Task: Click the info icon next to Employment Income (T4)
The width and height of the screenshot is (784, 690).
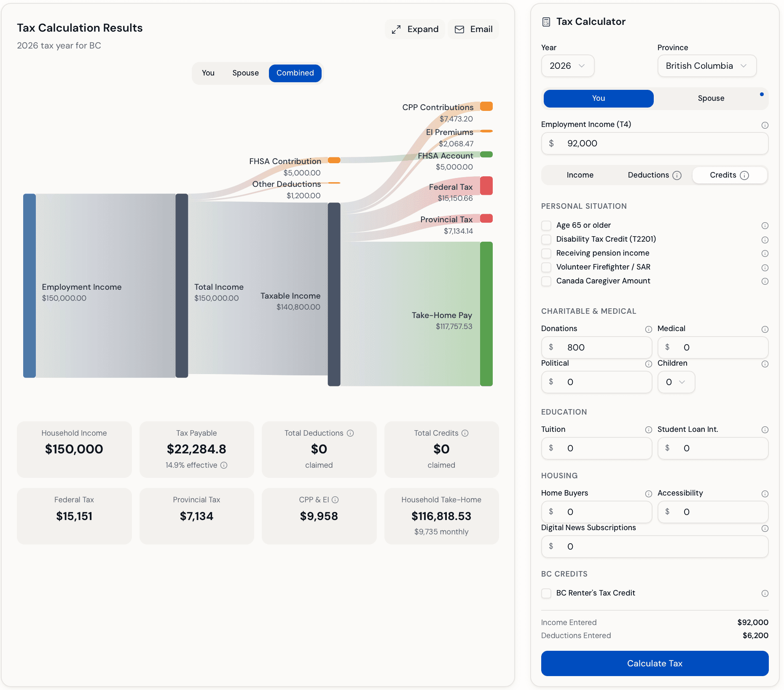Action: point(765,125)
